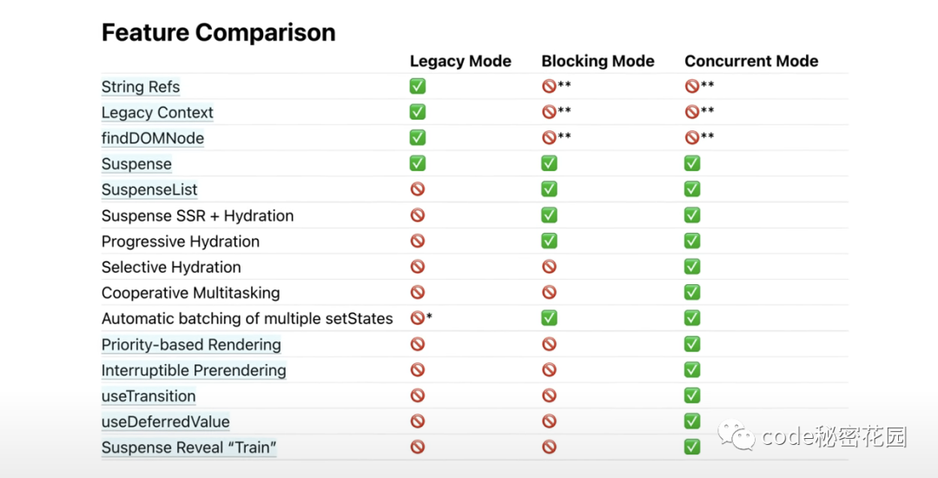Click prohibited icon for Selective Hydration Blocking Mode
The image size is (938, 478).
549,267
